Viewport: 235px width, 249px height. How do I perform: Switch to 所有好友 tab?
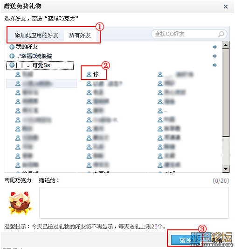point(80,35)
